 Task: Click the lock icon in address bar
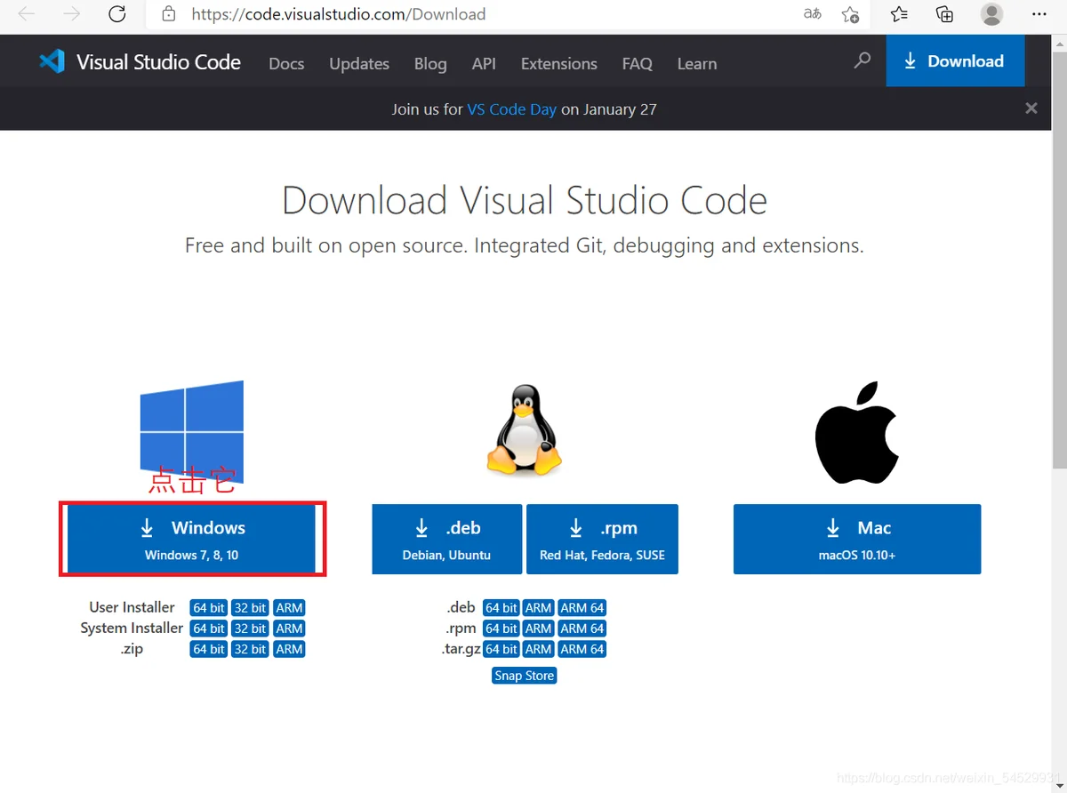(168, 14)
